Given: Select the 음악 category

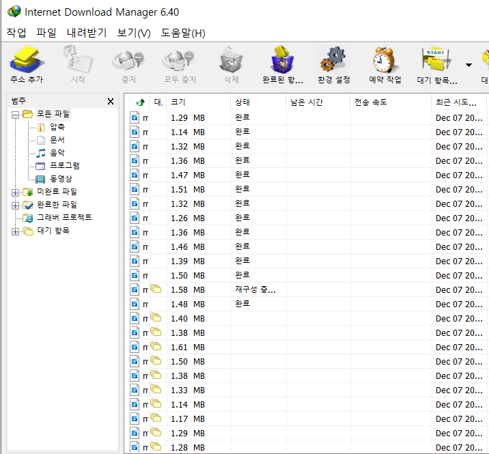Looking at the screenshot, I should pyautogui.click(x=57, y=153).
